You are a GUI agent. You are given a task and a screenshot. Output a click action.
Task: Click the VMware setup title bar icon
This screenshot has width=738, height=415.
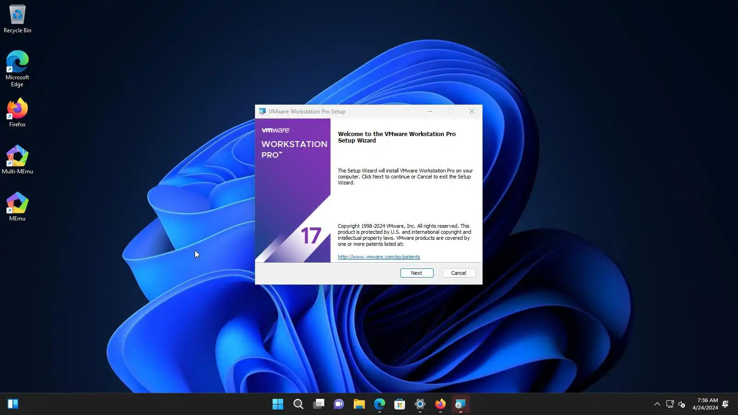262,111
